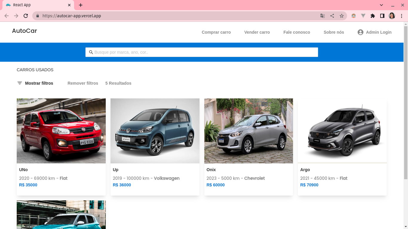Click the site lock security icon
The image size is (408, 229).
click(37, 16)
